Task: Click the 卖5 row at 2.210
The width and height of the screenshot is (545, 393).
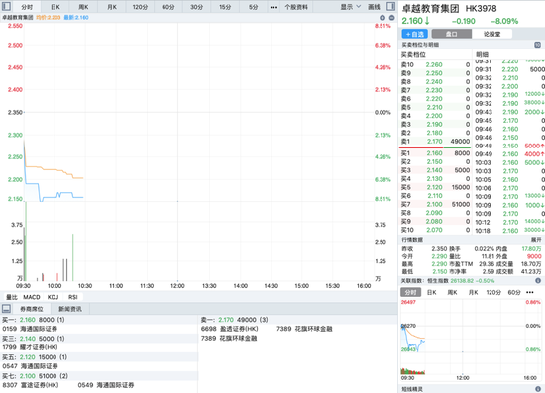Action: [x=435, y=107]
